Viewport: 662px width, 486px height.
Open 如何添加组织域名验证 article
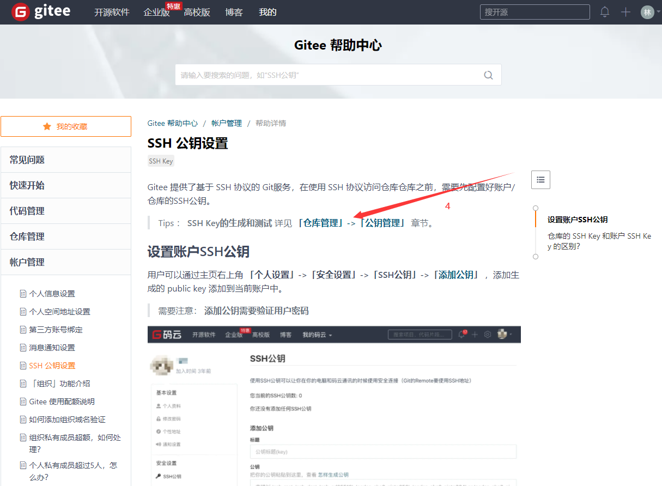(67, 420)
